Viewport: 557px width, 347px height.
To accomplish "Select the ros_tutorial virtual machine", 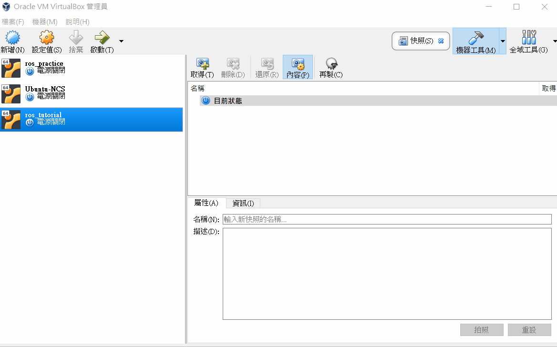I will pos(91,120).
